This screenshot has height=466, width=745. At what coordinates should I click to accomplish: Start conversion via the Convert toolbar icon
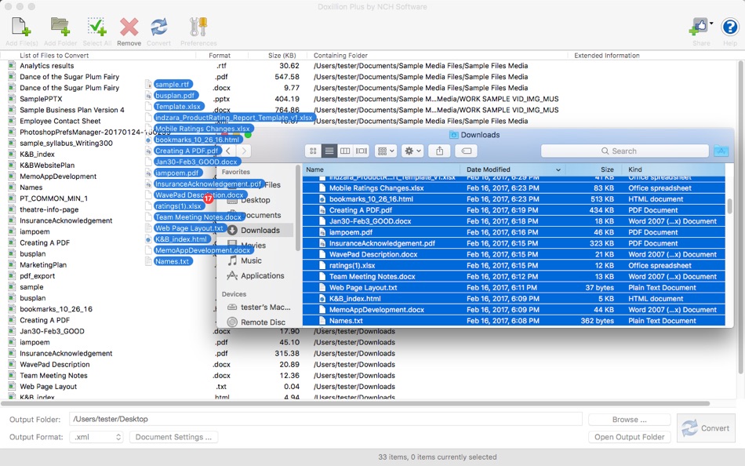(x=159, y=26)
